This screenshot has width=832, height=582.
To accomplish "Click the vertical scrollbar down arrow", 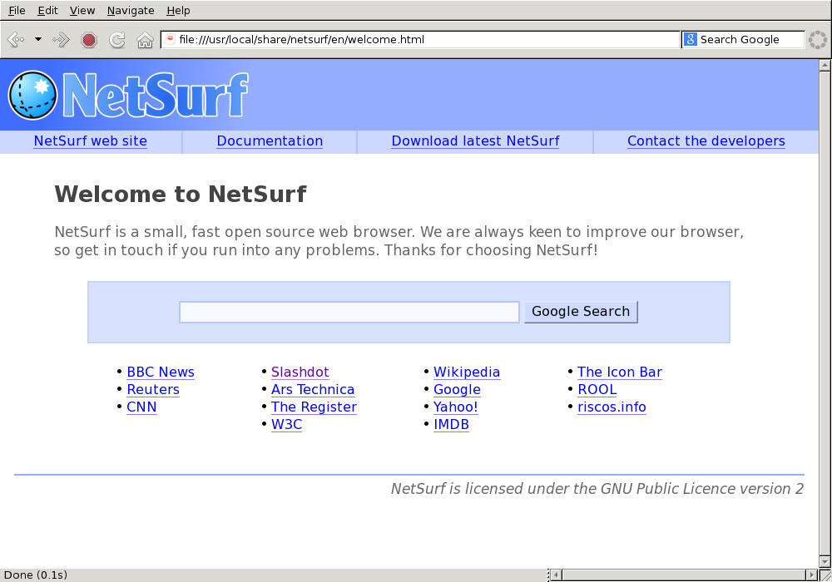I will (x=825, y=560).
